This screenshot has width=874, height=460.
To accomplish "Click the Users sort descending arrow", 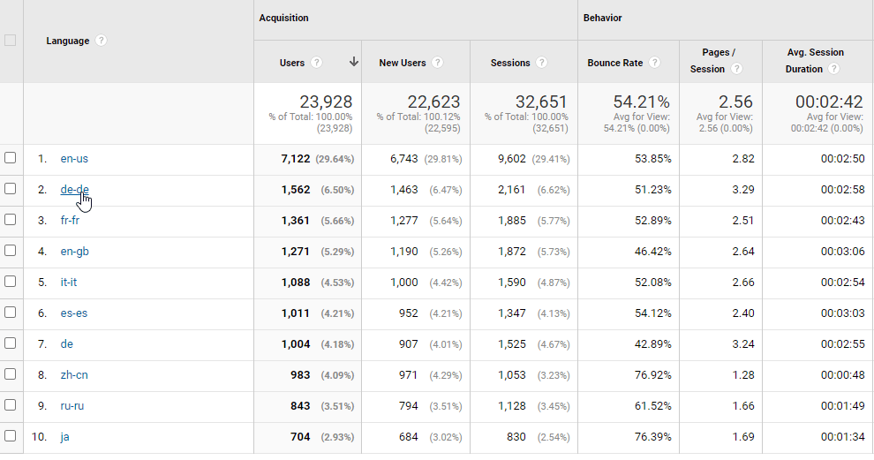I will click(x=353, y=62).
